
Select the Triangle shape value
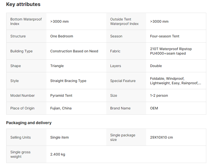click(x=57, y=66)
